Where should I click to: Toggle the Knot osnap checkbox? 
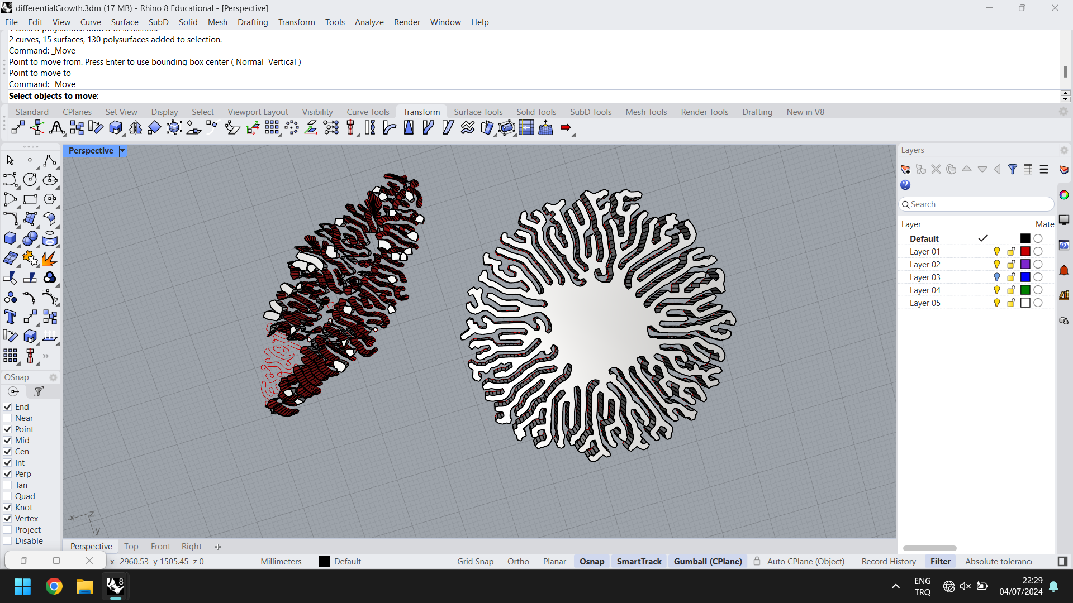tap(7, 508)
